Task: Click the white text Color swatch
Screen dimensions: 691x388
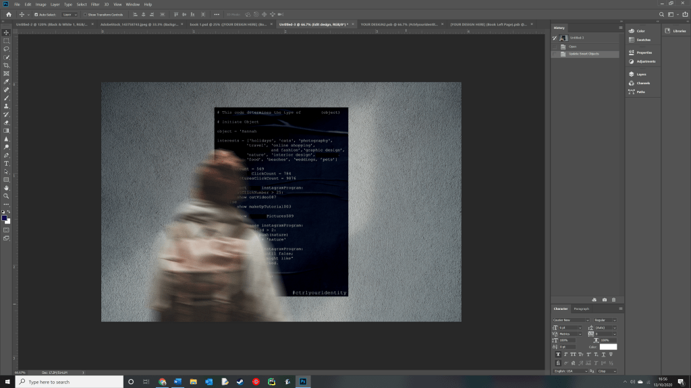Action: tap(608, 347)
